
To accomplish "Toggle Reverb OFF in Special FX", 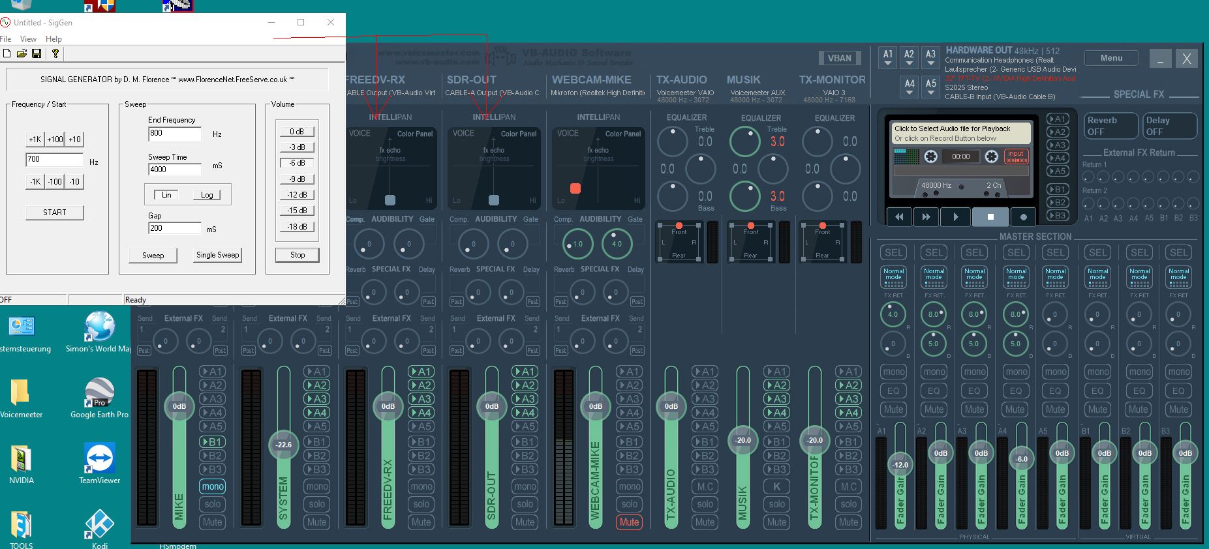I will 1111,126.
